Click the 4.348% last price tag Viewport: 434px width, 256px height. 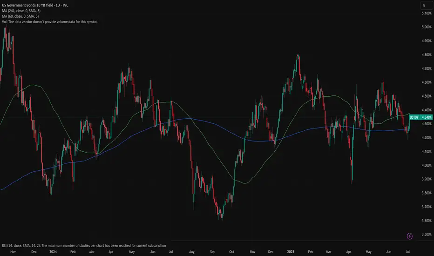pos(427,117)
